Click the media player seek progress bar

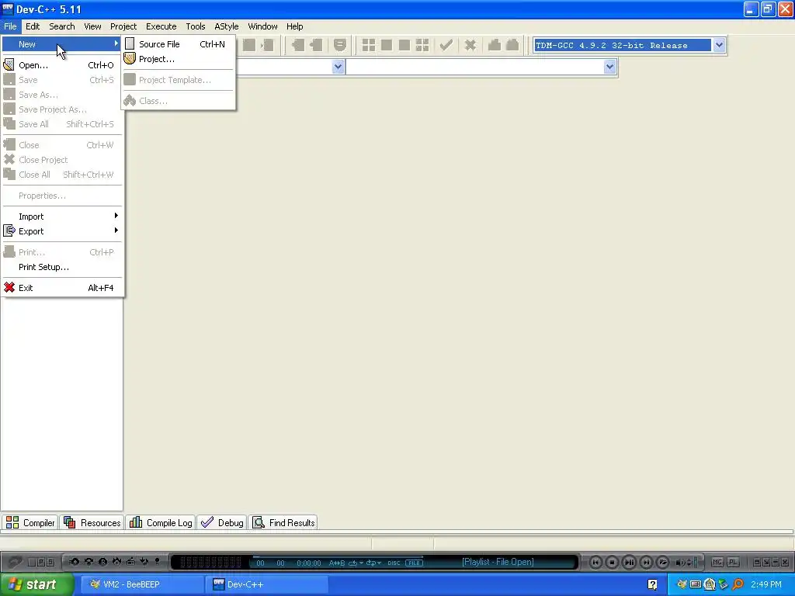click(338, 556)
